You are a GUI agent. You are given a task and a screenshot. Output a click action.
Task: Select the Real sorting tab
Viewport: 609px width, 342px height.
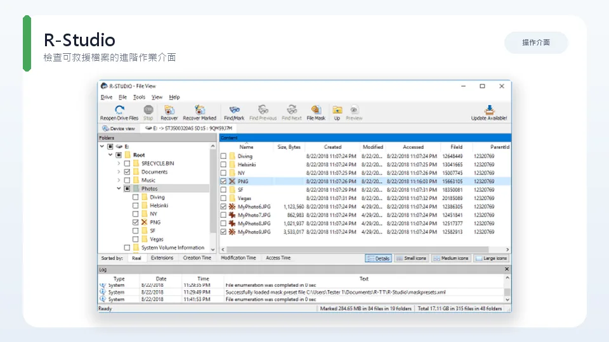[x=136, y=258]
